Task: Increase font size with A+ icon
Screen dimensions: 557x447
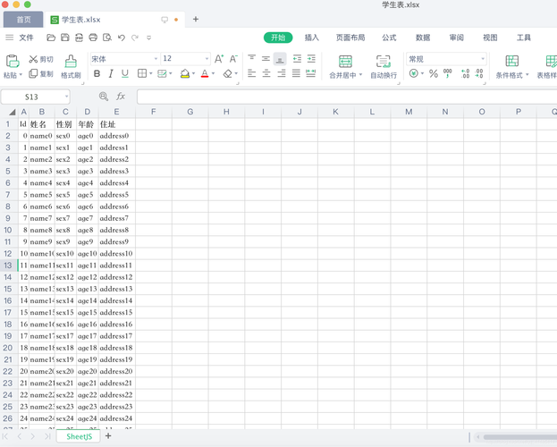Action: (219, 59)
